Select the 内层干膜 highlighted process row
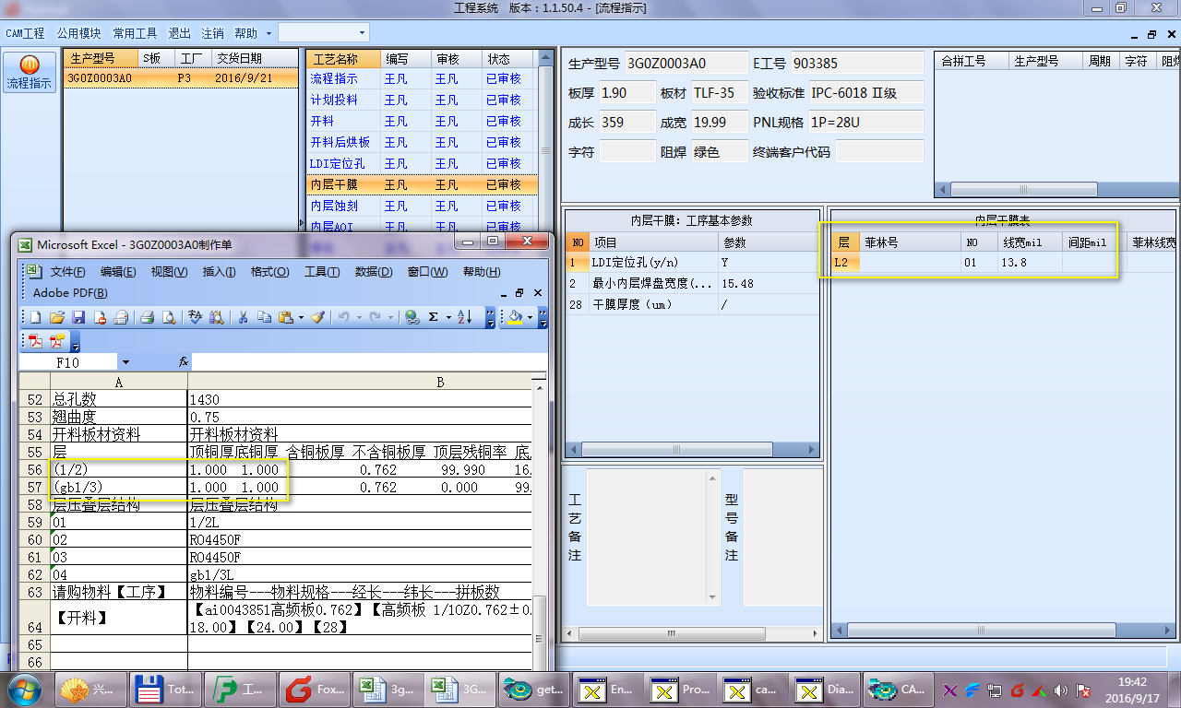 pyautogui.click(x=421, y=184)
